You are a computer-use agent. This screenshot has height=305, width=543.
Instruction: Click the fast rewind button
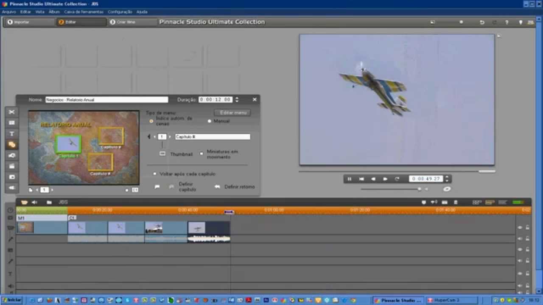click(373, 179)
